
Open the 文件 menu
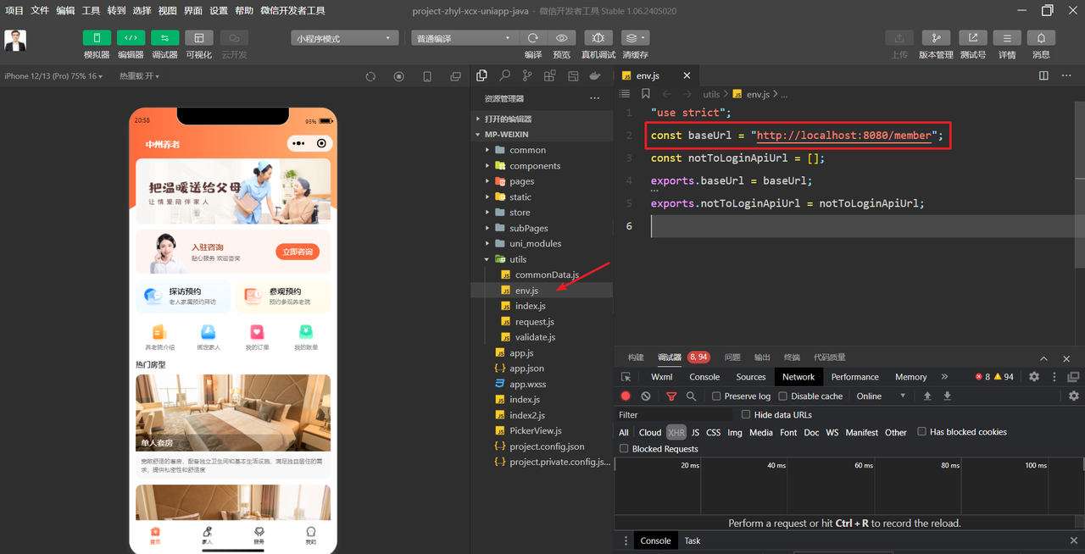click(40, 11)
